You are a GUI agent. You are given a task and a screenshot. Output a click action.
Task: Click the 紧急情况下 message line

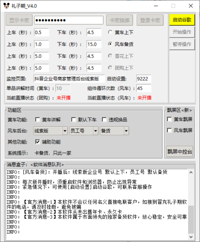click(x=79, y=187)
